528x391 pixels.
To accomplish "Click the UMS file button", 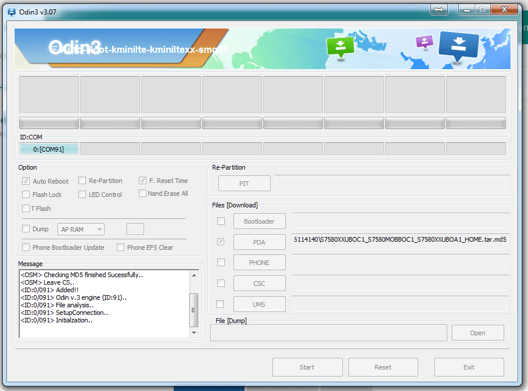I will (x=259, y=304).
